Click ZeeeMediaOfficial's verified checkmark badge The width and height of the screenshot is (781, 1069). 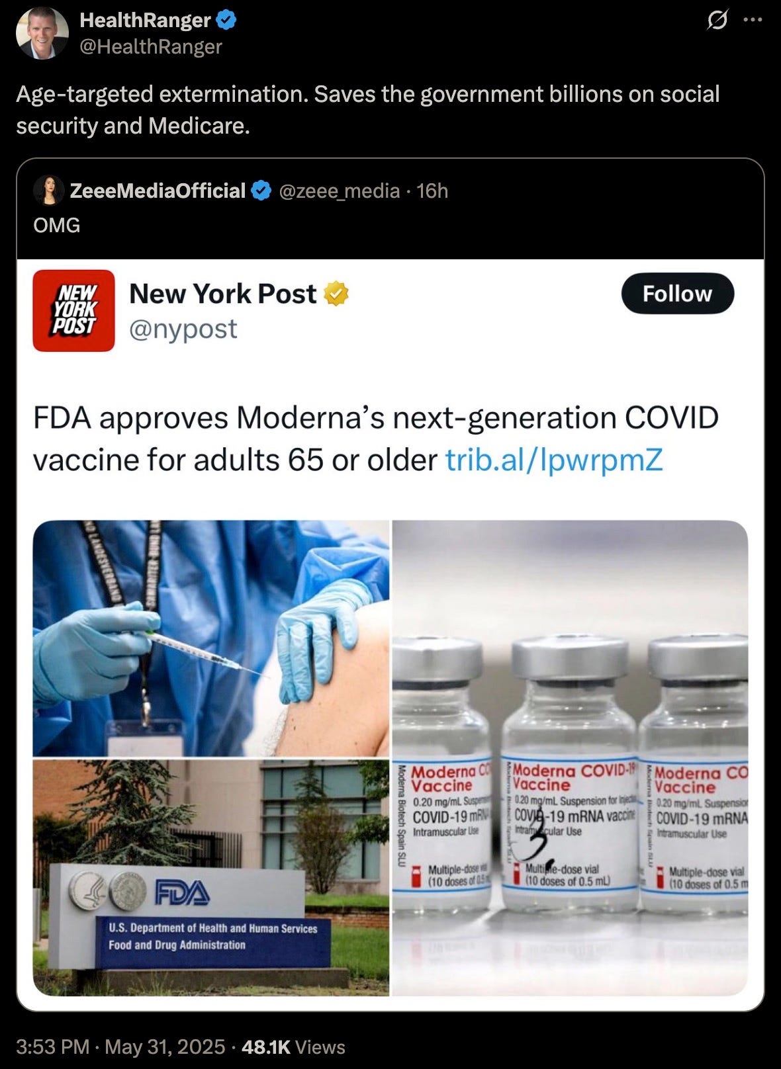(262, 191)
